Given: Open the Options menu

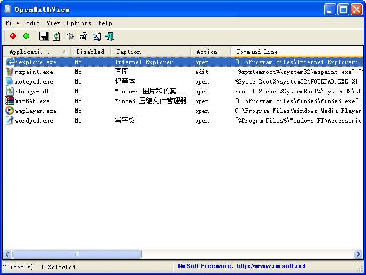Looking at the screenshot, I should coord(79,23).
